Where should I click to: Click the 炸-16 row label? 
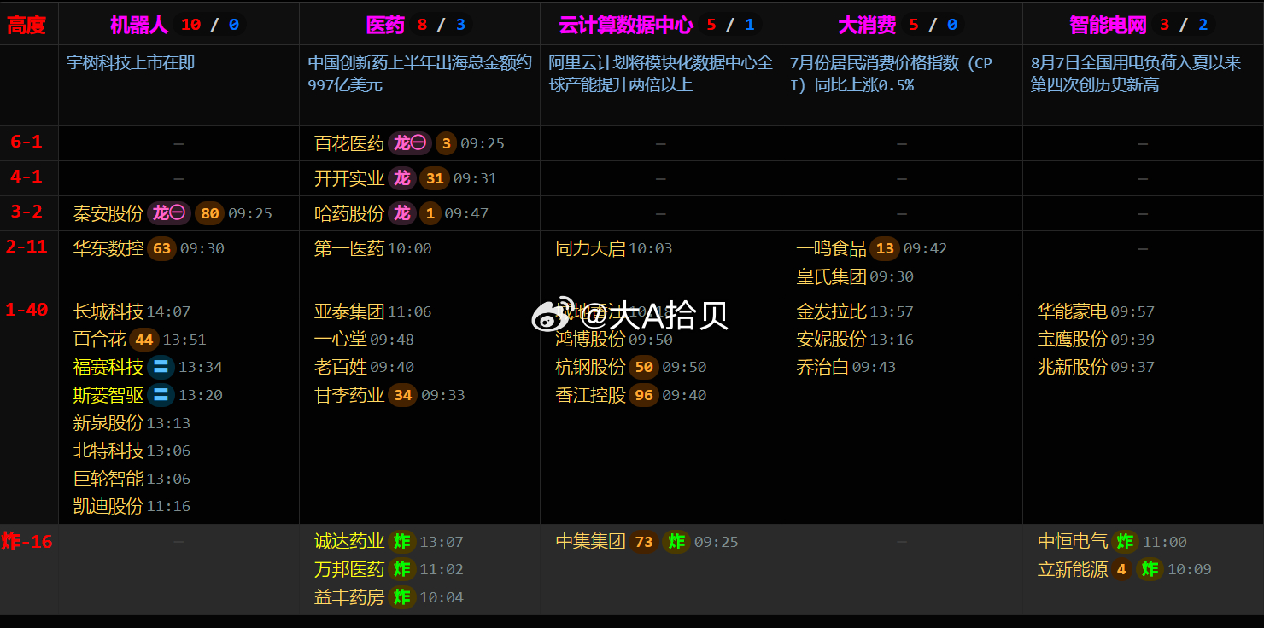pyautogui.click(x=26, y=541)
